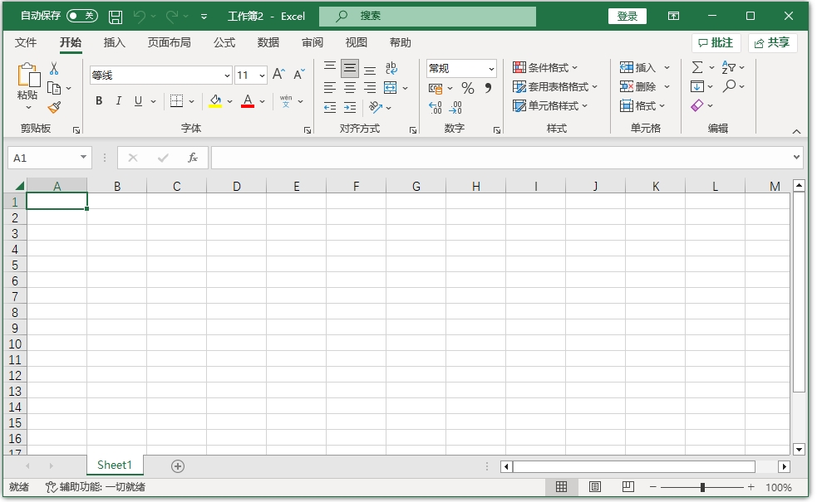The height and width of the screenshot is (502, 817).
Task: Expand the formula bar
Action: click(796, 157)
